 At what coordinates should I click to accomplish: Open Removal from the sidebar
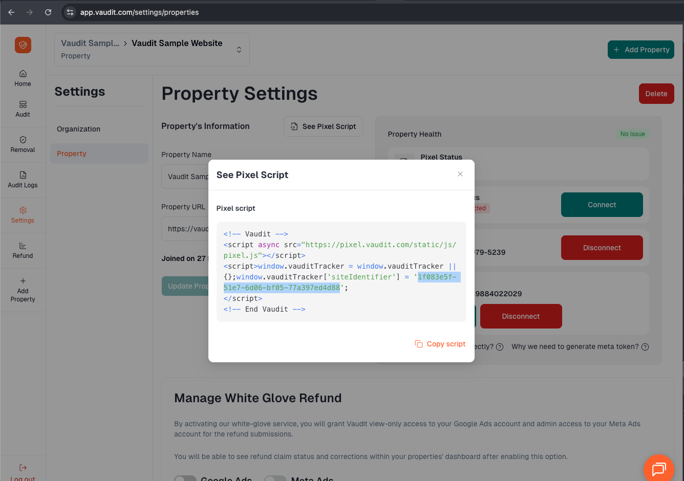click(23, 144)
